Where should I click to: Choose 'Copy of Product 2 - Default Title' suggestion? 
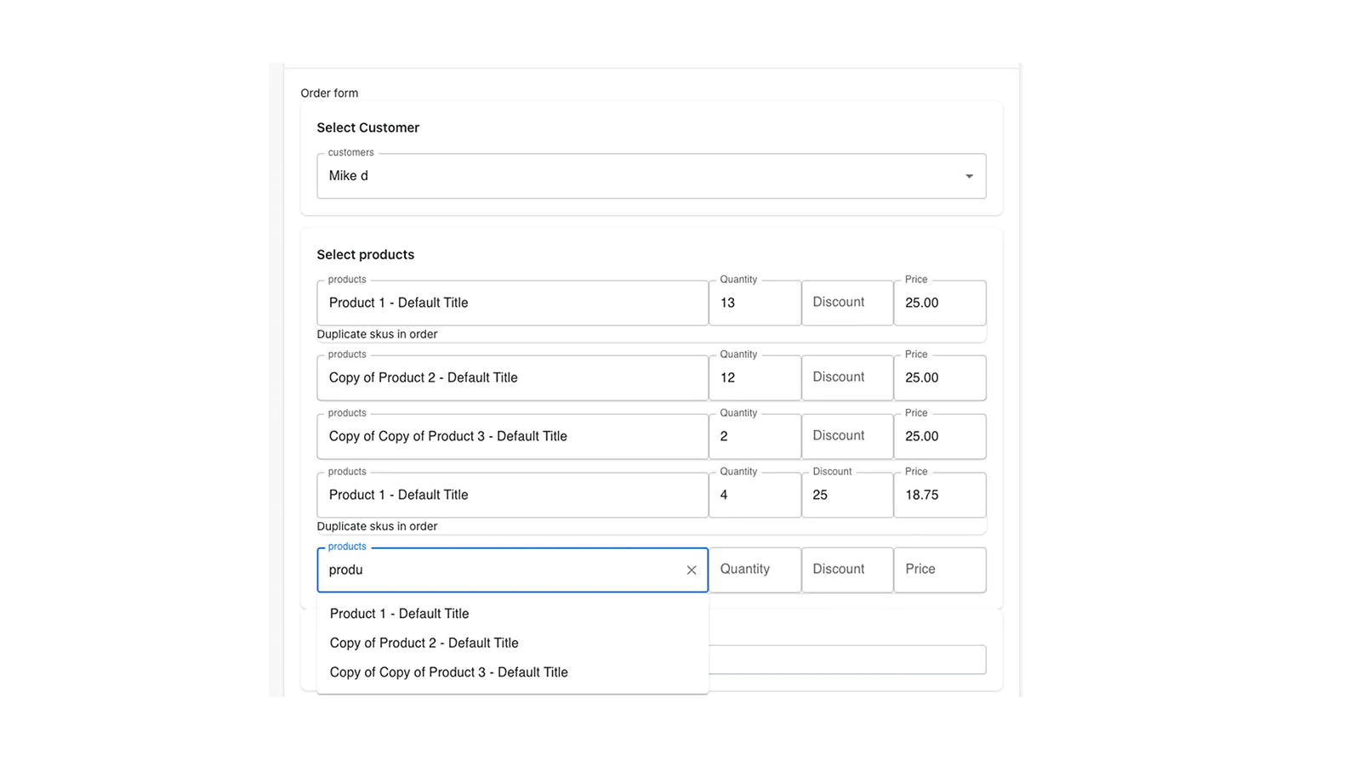513,643
